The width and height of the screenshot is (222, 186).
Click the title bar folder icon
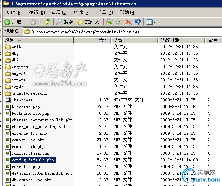6,3
